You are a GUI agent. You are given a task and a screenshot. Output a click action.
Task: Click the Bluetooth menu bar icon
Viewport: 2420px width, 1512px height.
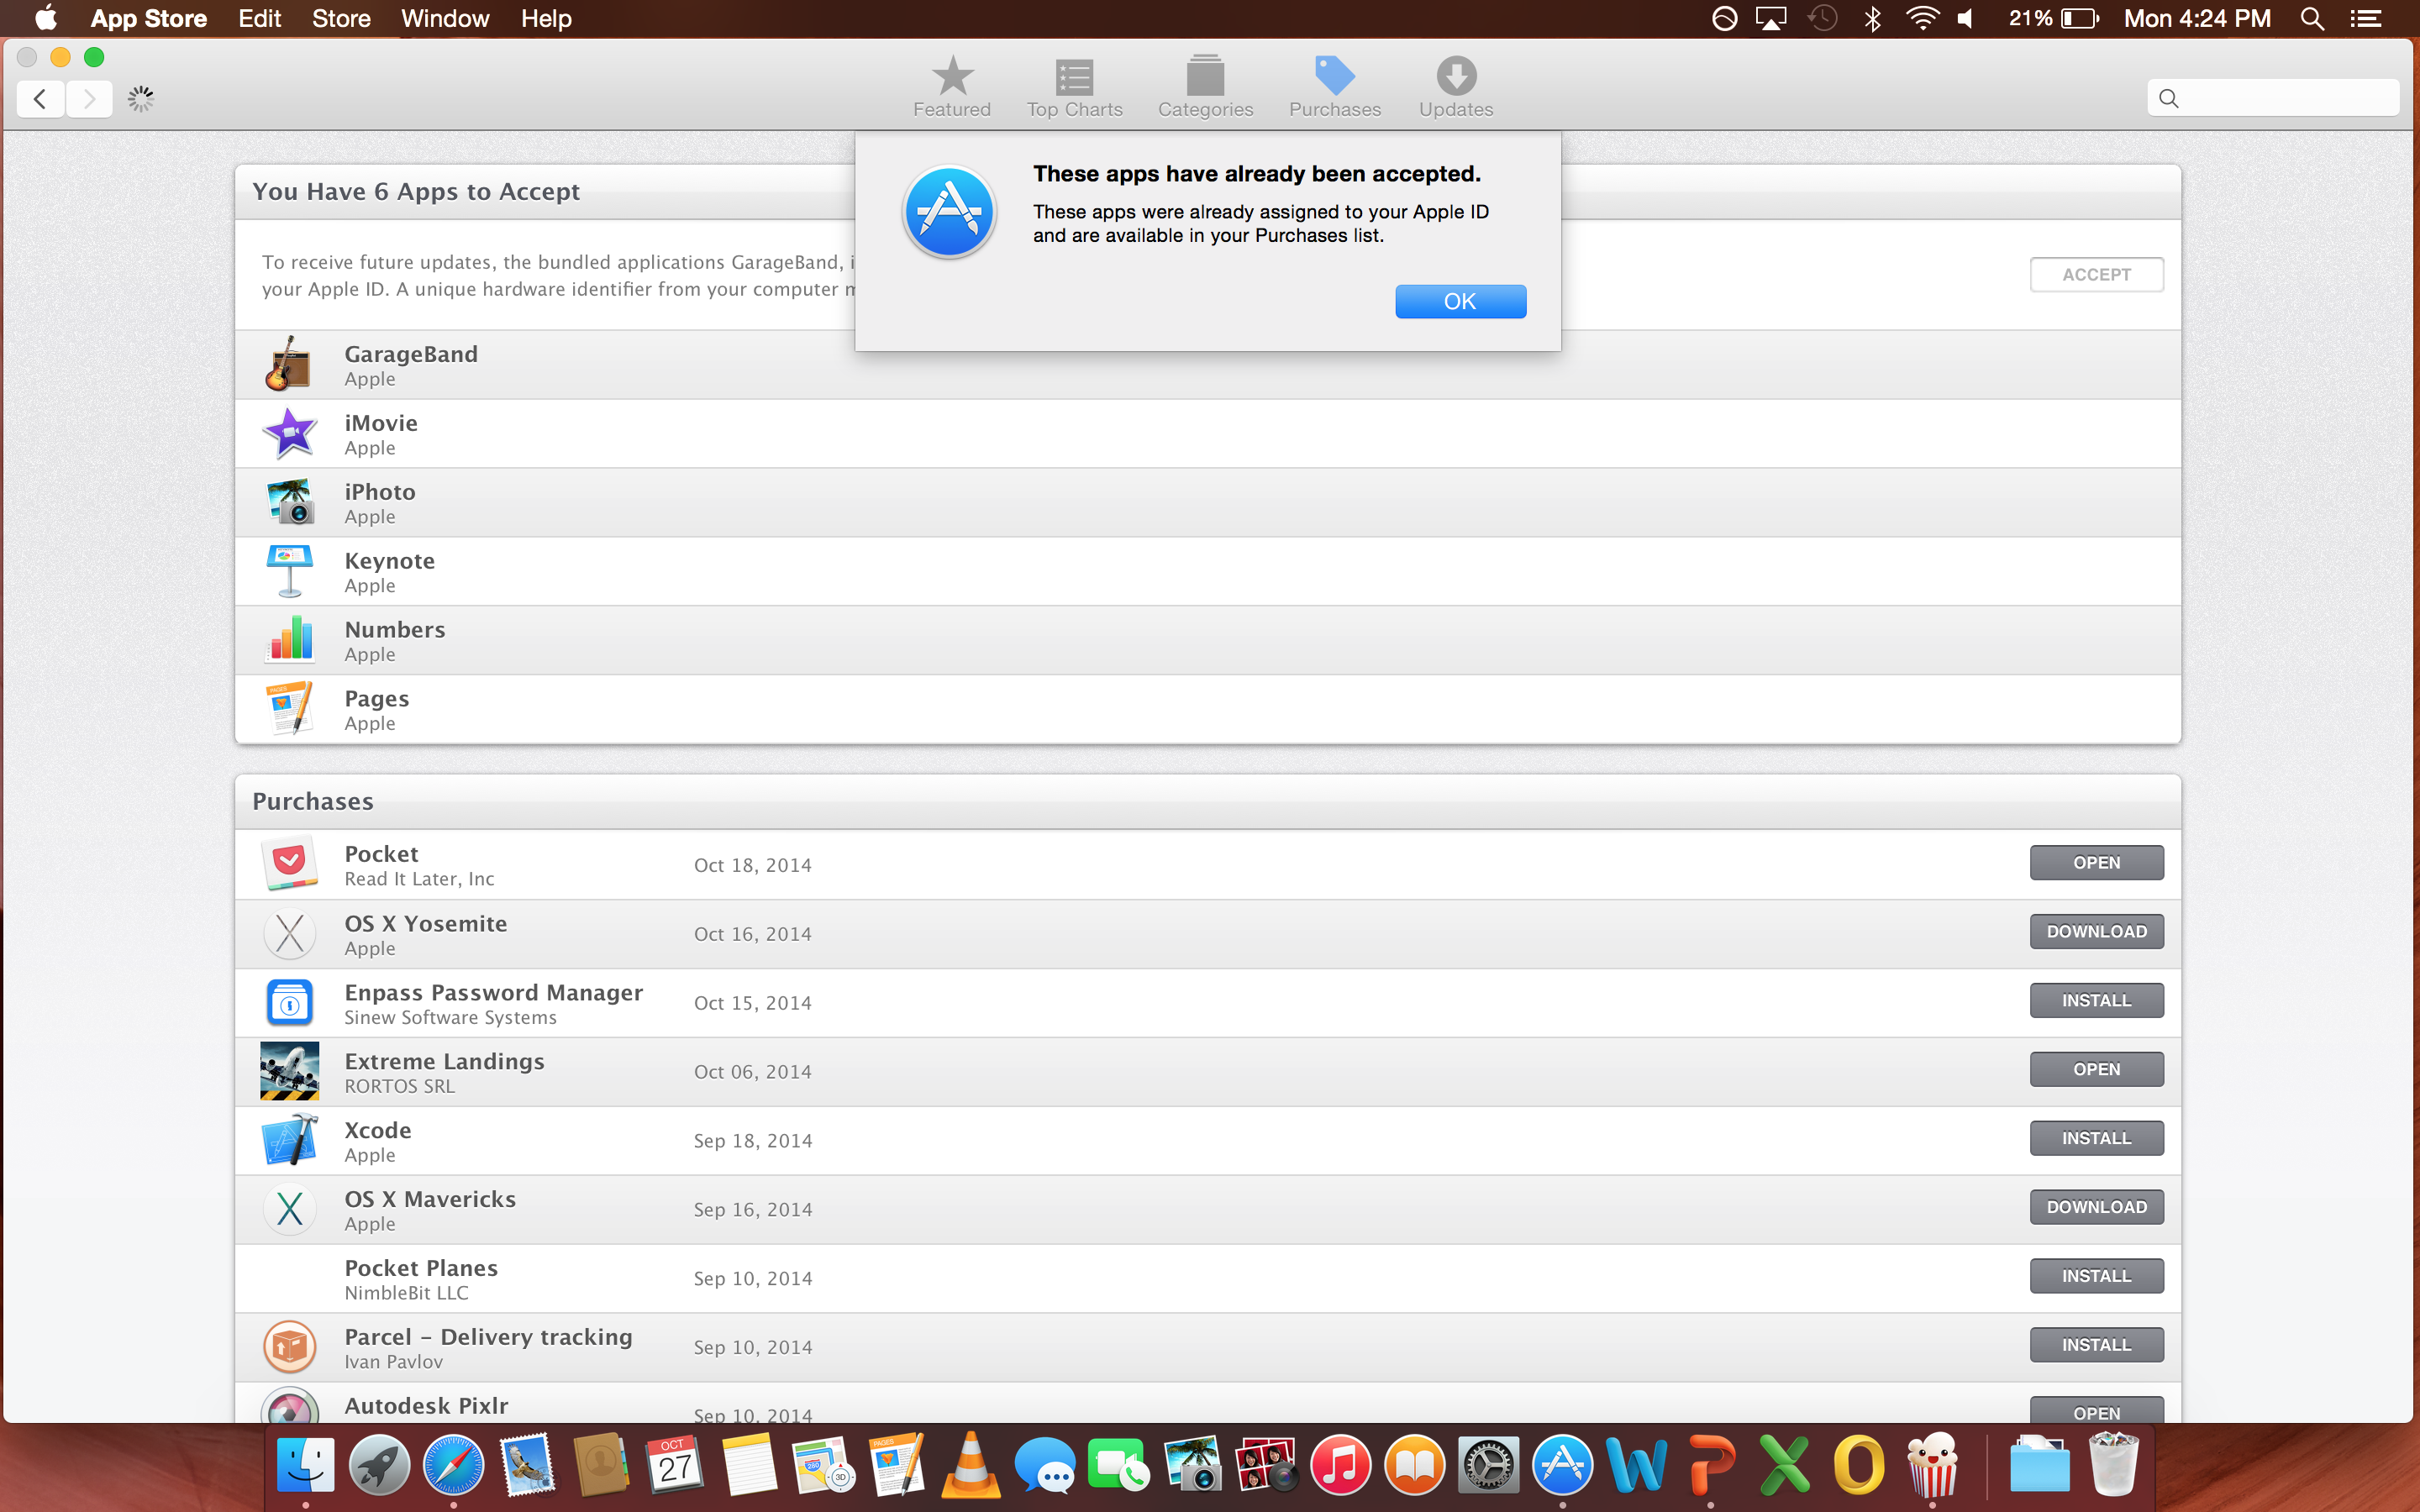[x=1872, y=18]
